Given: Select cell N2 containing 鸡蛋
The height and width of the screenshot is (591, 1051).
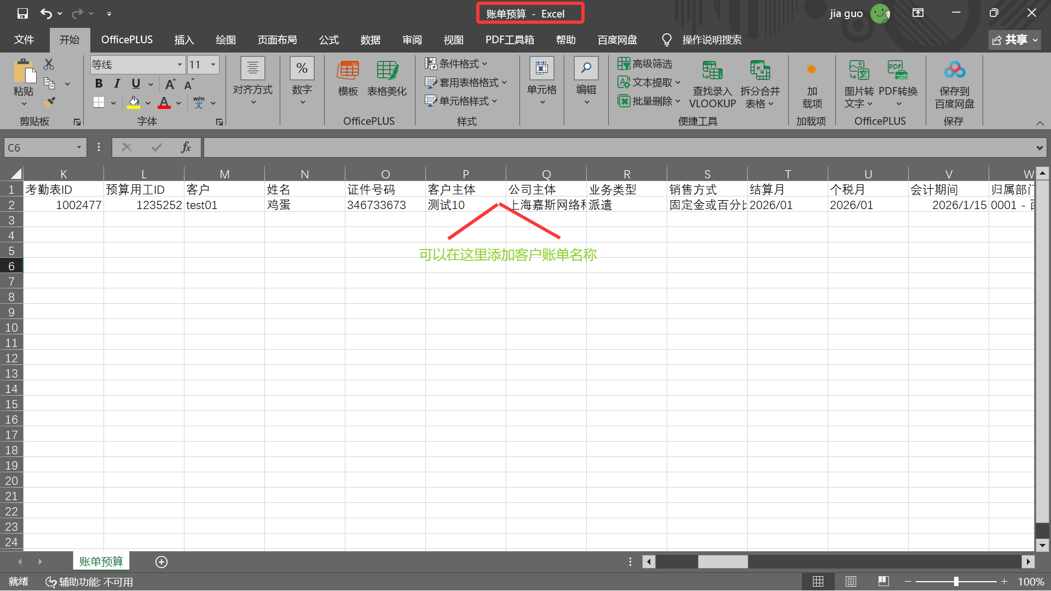Looking at the screenshot, I should coord(304,205).
